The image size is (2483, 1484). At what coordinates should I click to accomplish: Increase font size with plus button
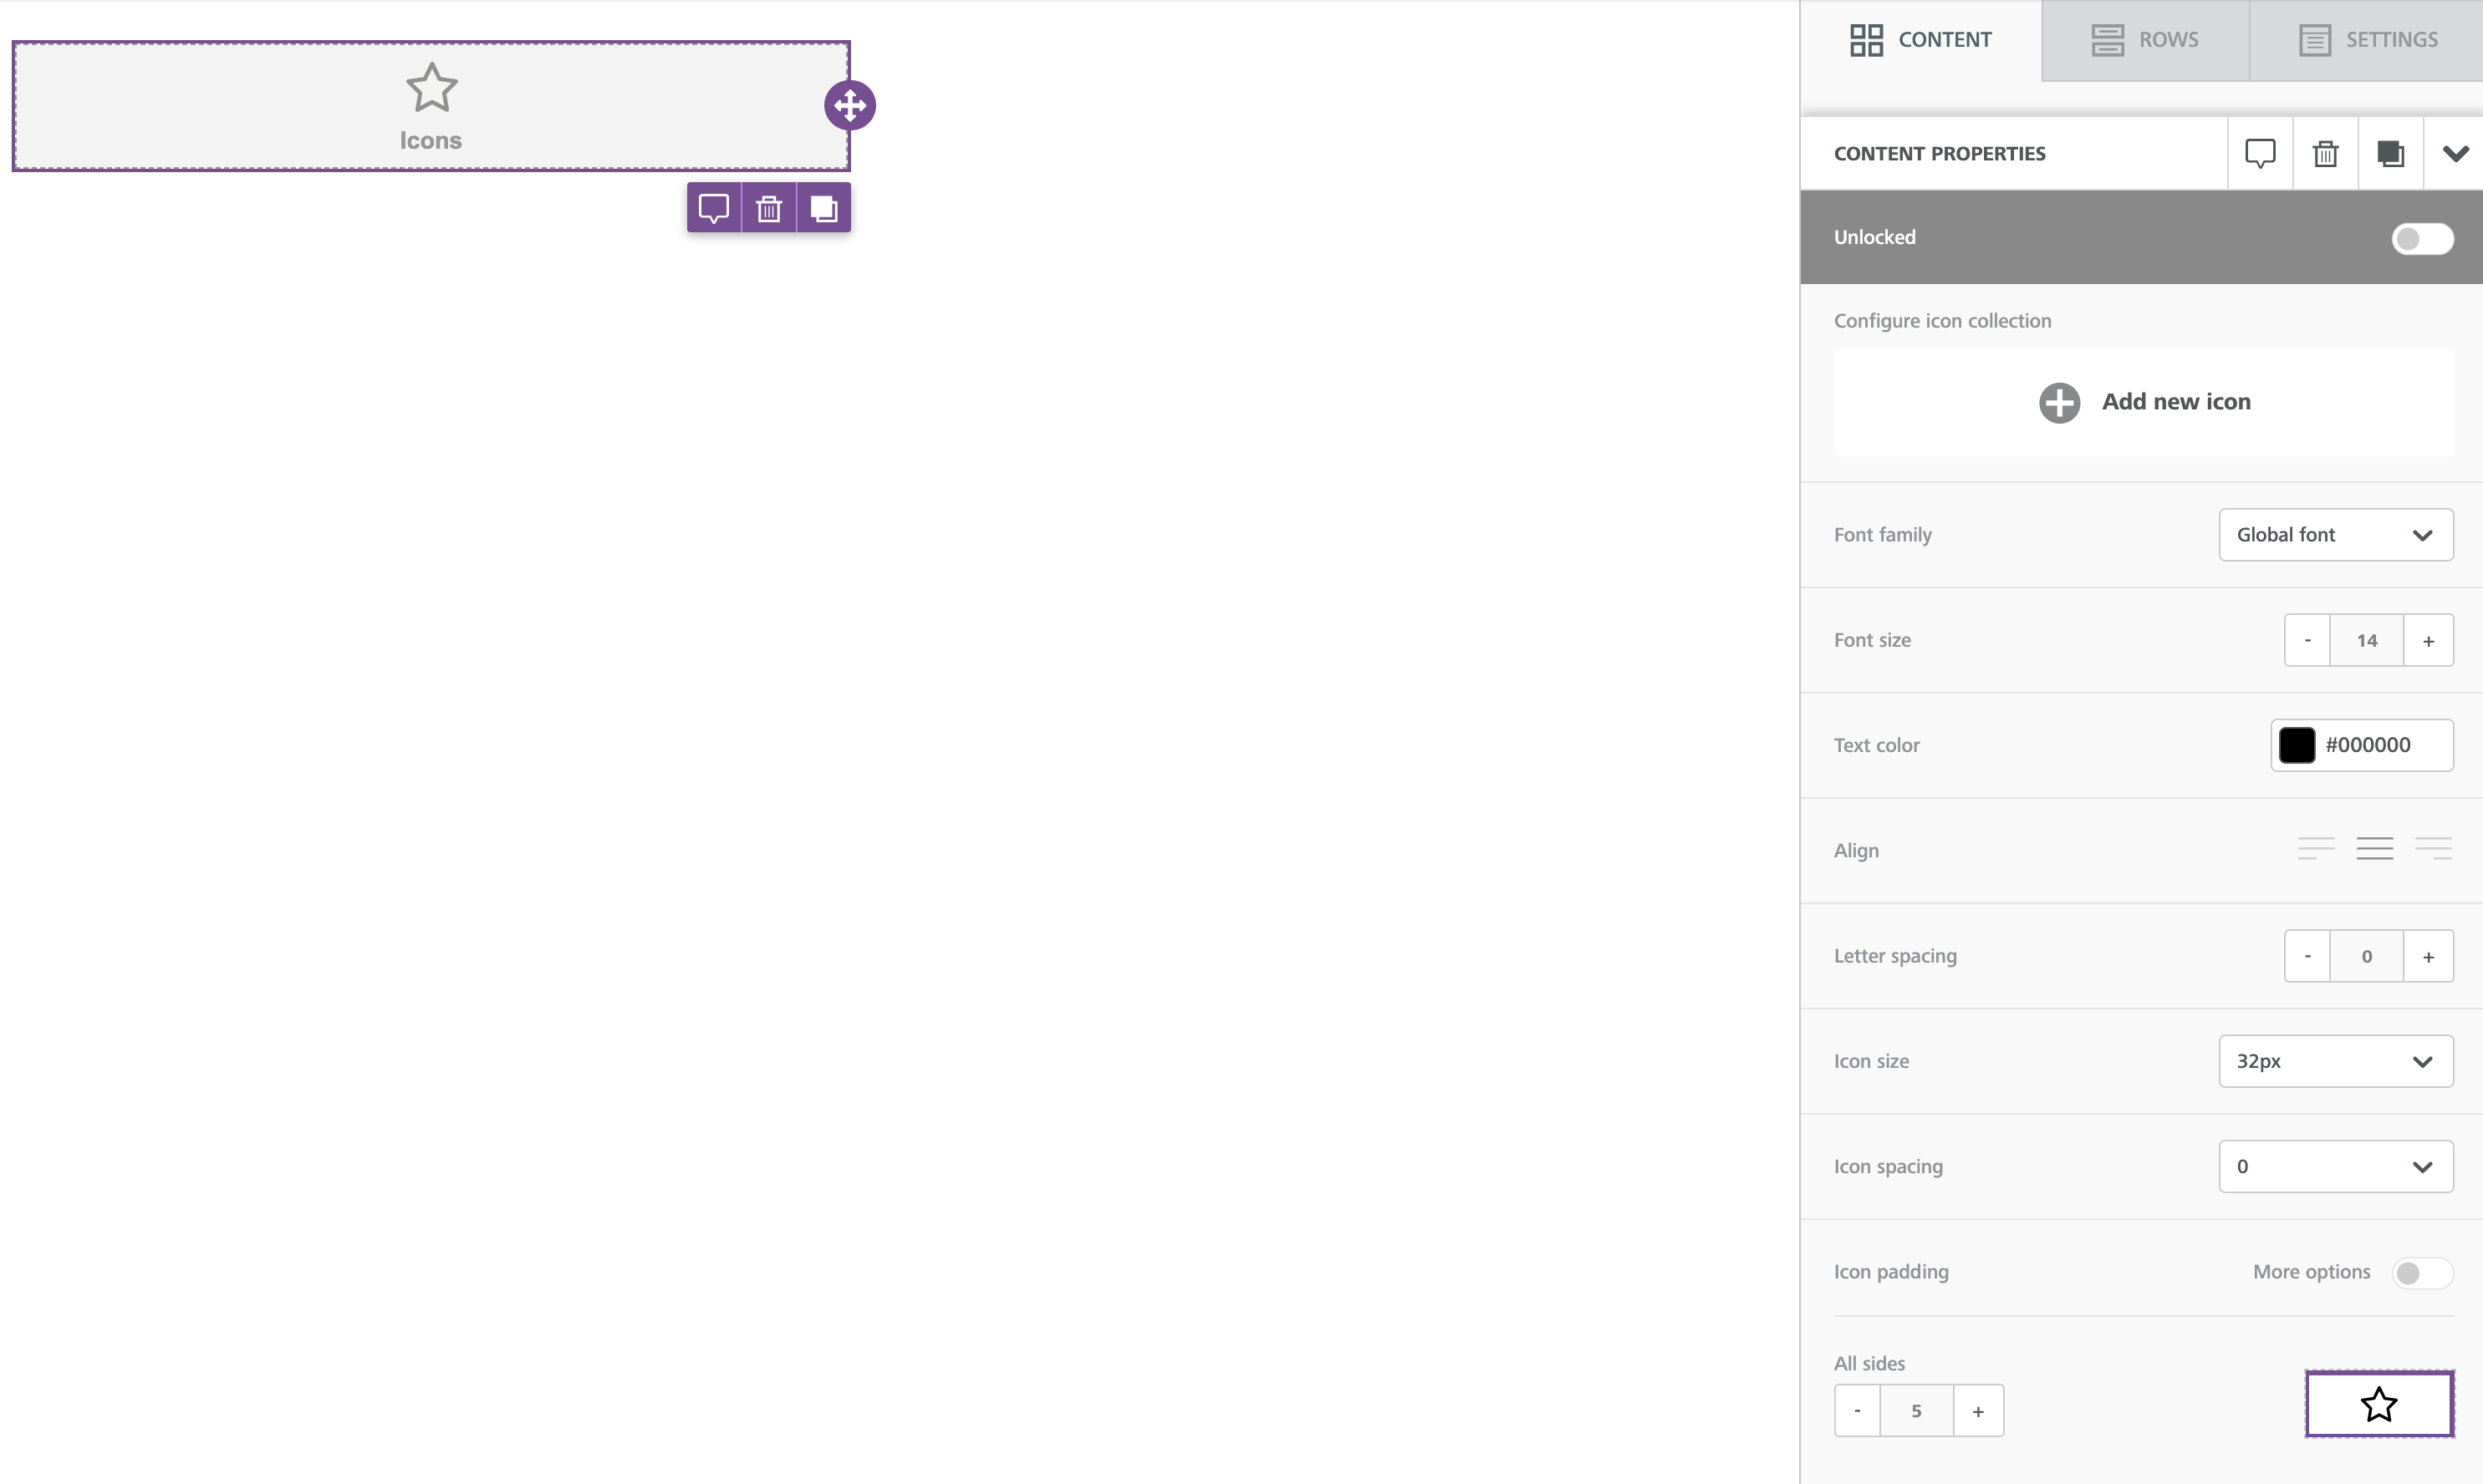[x=2428, y=640]
